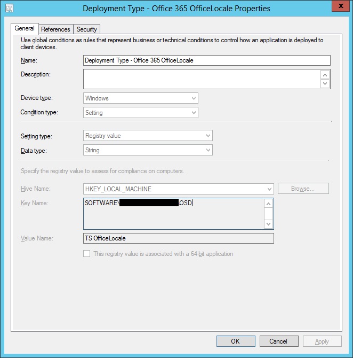Expand the Setting type combo box

tap(148, 136)
